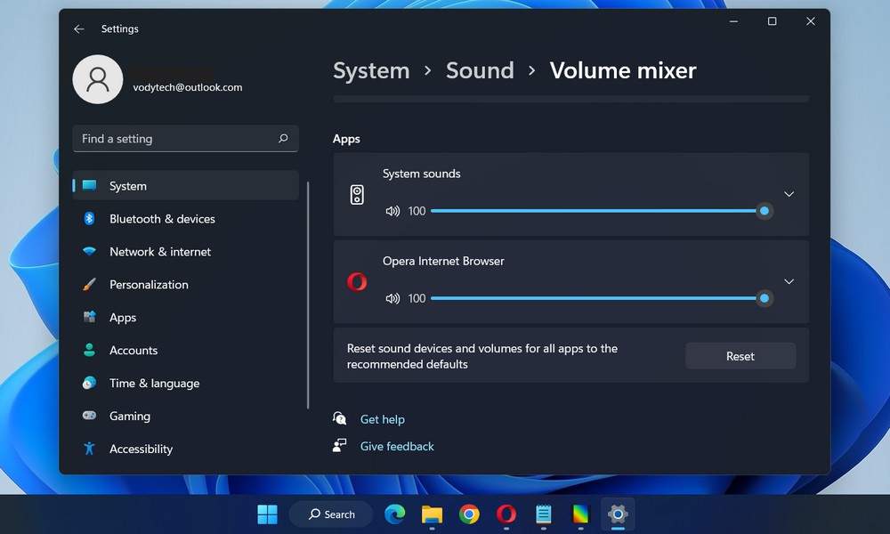The image size is (890, 534).
Task: Click the Opera volume slider handle
Action: 764,298
